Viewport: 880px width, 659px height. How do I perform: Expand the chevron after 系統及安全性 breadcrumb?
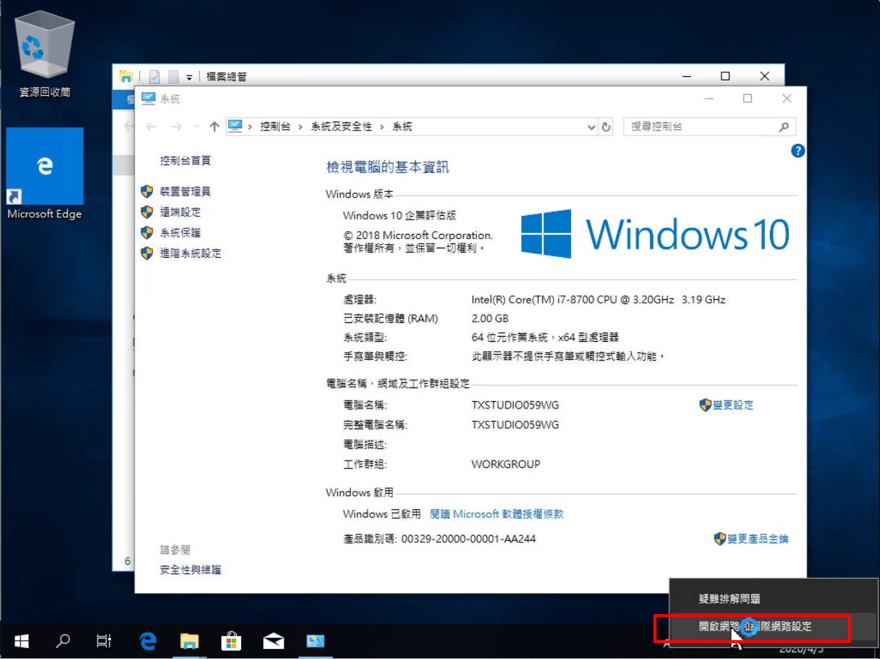382,127
